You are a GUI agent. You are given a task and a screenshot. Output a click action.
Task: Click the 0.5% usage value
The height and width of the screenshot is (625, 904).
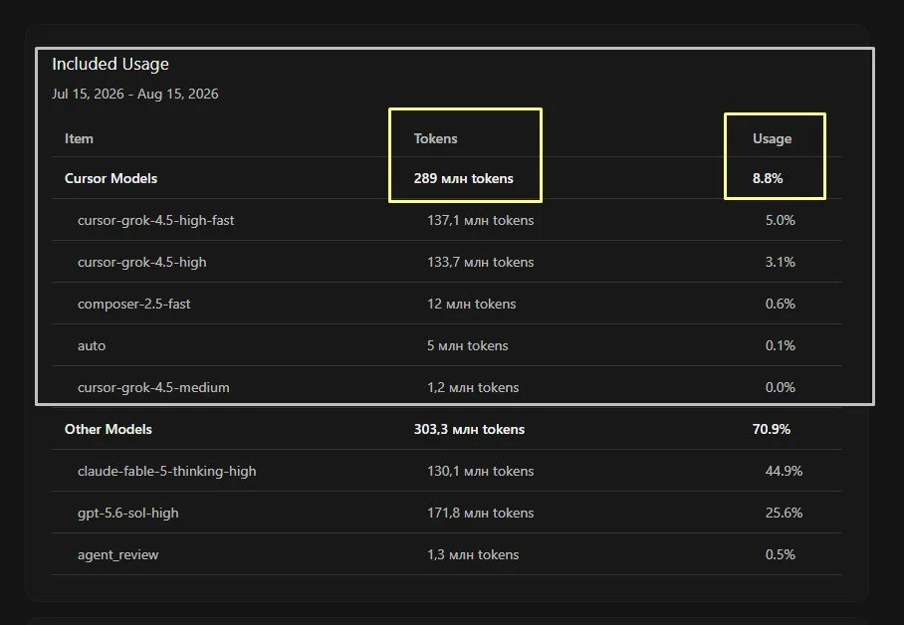click(x=780, y=554)
